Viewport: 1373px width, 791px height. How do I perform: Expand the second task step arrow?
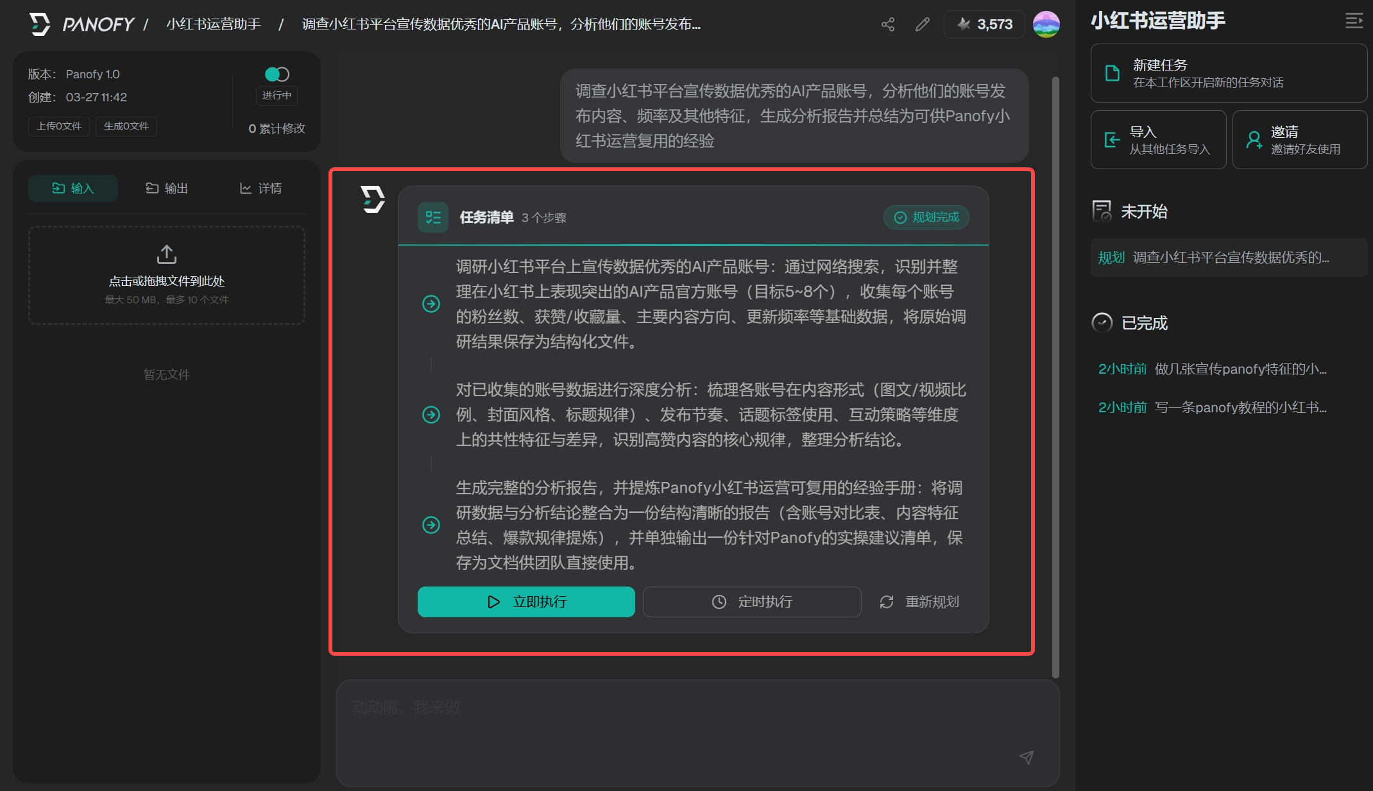click(431, 415)
